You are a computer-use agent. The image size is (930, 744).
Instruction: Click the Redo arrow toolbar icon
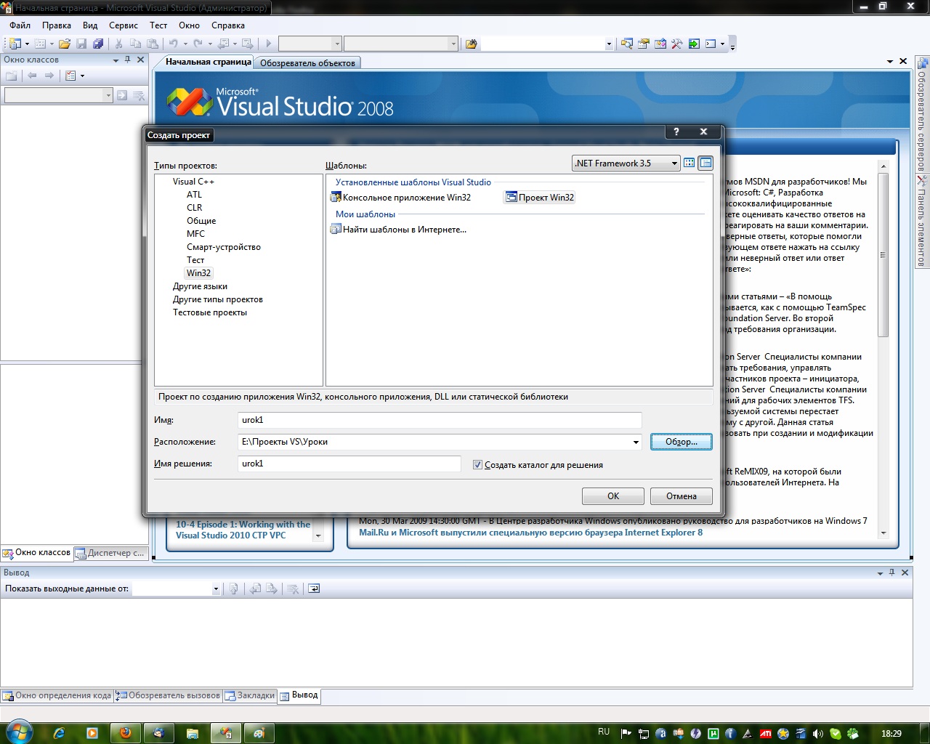(x=198, y=44)
